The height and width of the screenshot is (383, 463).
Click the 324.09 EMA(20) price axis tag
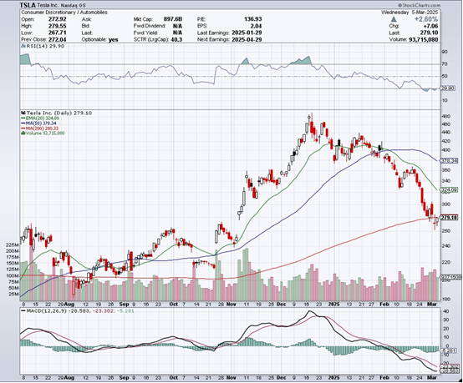(450, 189)
